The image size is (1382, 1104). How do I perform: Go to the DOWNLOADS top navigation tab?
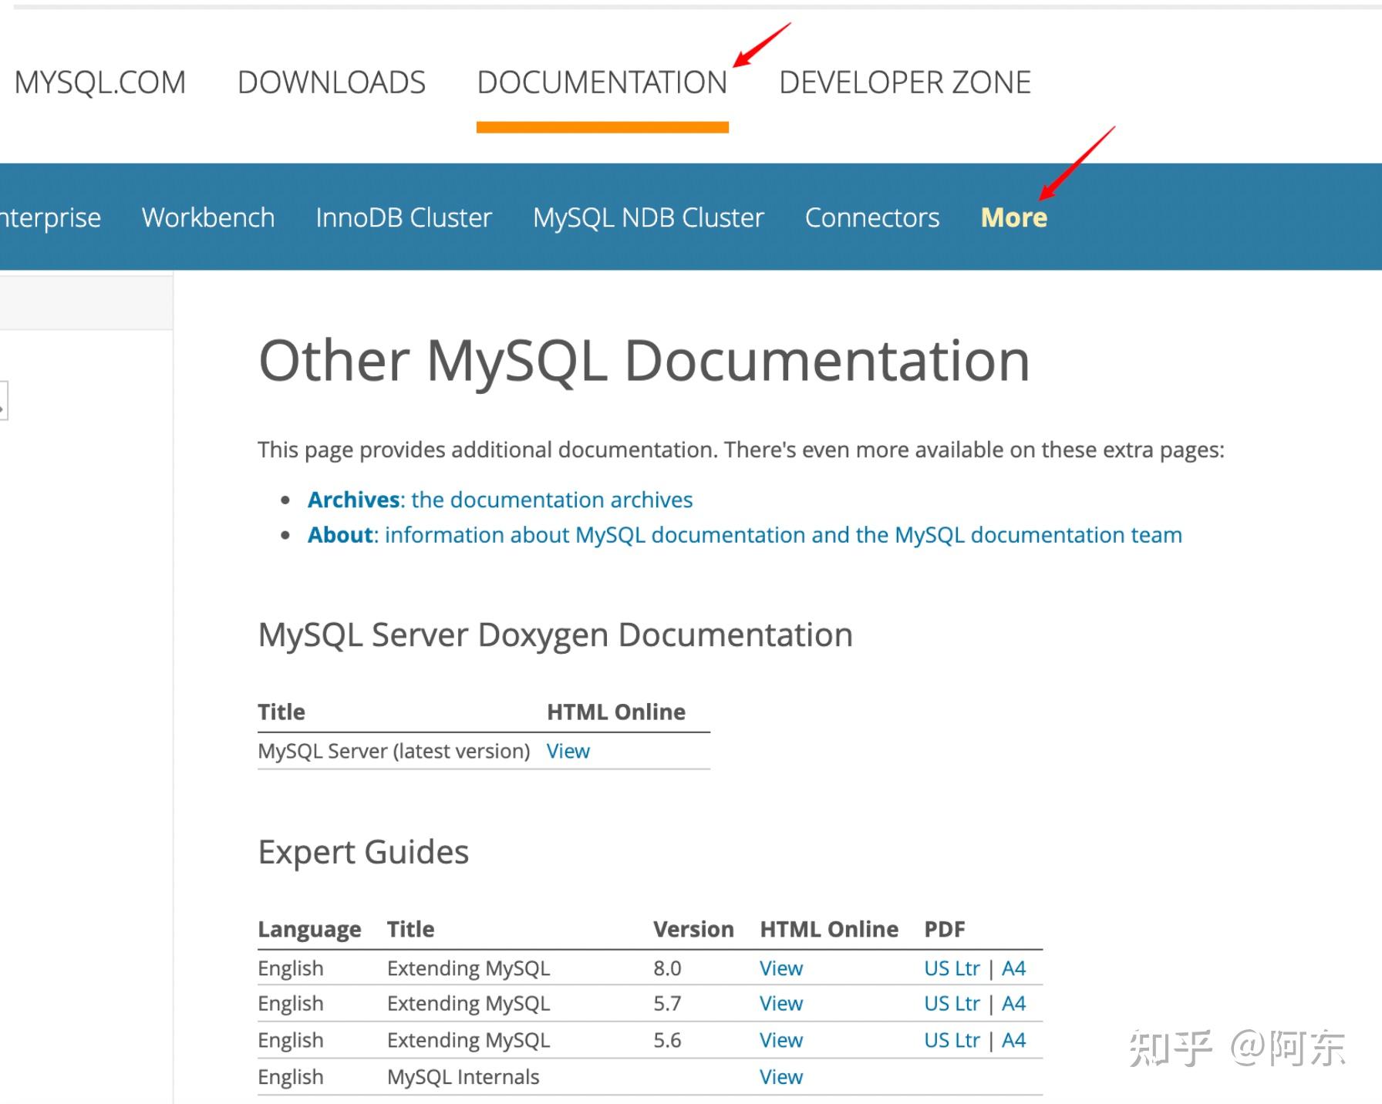point(332,82)
